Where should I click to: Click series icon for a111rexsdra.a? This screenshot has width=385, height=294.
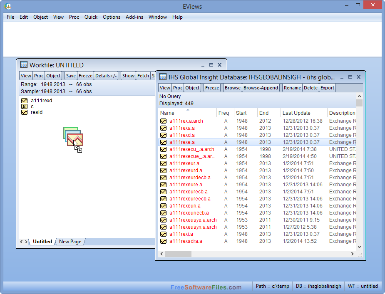coord(163,241)
